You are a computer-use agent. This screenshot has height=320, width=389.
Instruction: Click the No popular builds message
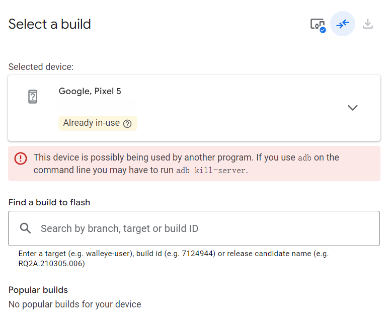click(75, 304)
